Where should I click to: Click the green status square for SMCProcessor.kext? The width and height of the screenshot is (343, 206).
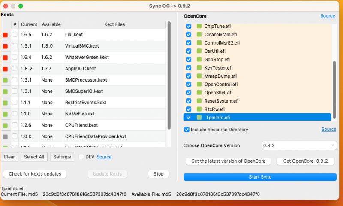[x=5, y=80]
